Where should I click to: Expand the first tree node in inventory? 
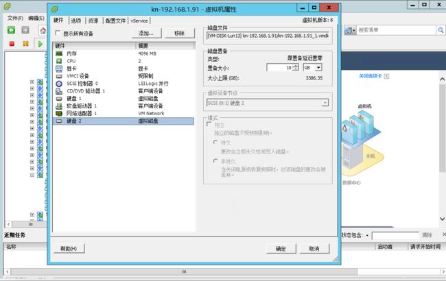tap(32, 82)
